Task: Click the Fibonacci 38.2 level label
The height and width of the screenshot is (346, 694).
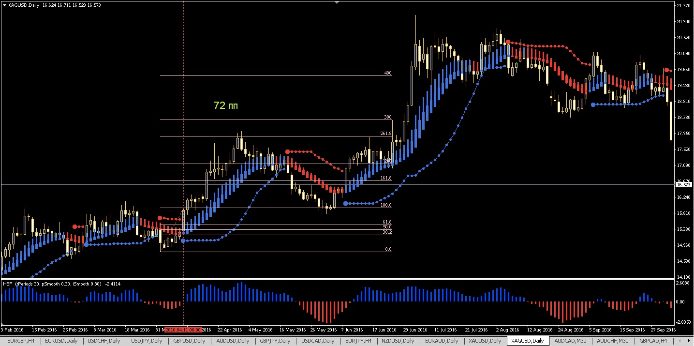Action: pyautogui.click(x=387, y=232)
